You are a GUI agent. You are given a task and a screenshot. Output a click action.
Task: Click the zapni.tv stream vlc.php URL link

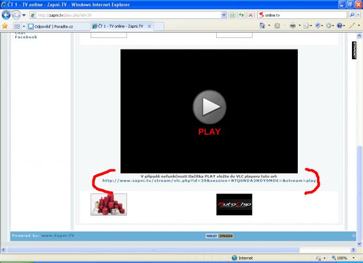coord(209,180)
